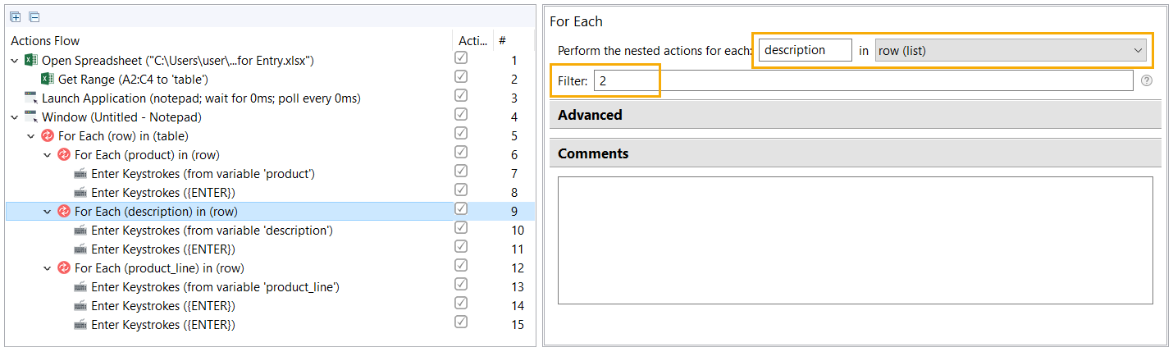Screen dimensions: 1173x352
Task: Open the filter help question mark icon
Action: [1147, 80]
